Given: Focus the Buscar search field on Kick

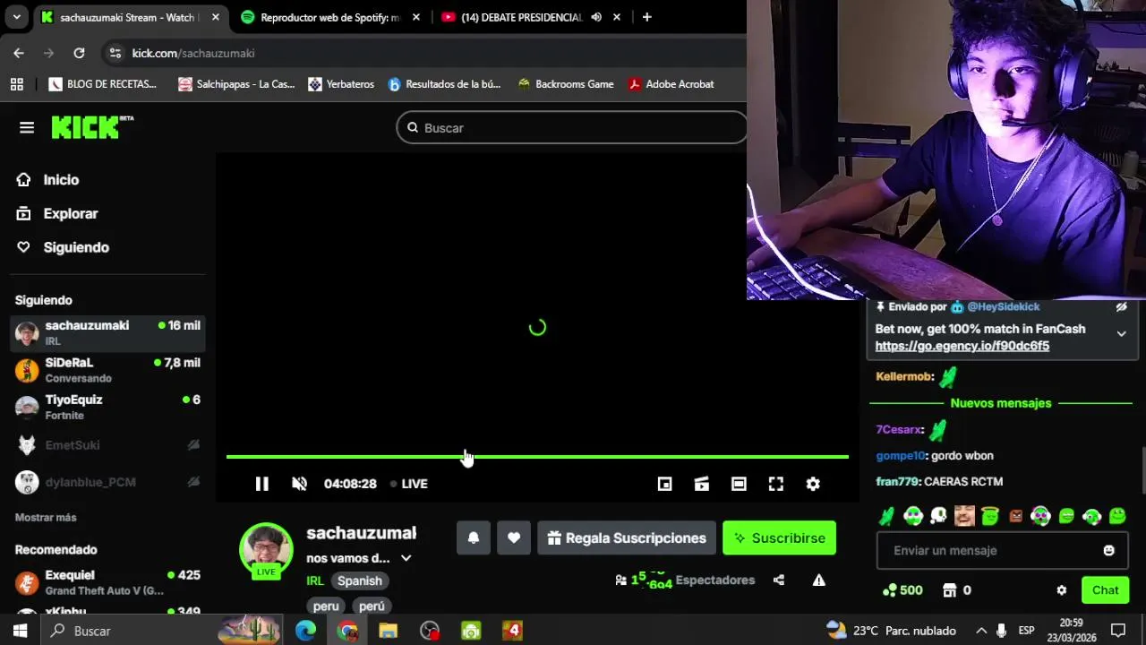Looking at the screenshot, I should 571,128.
